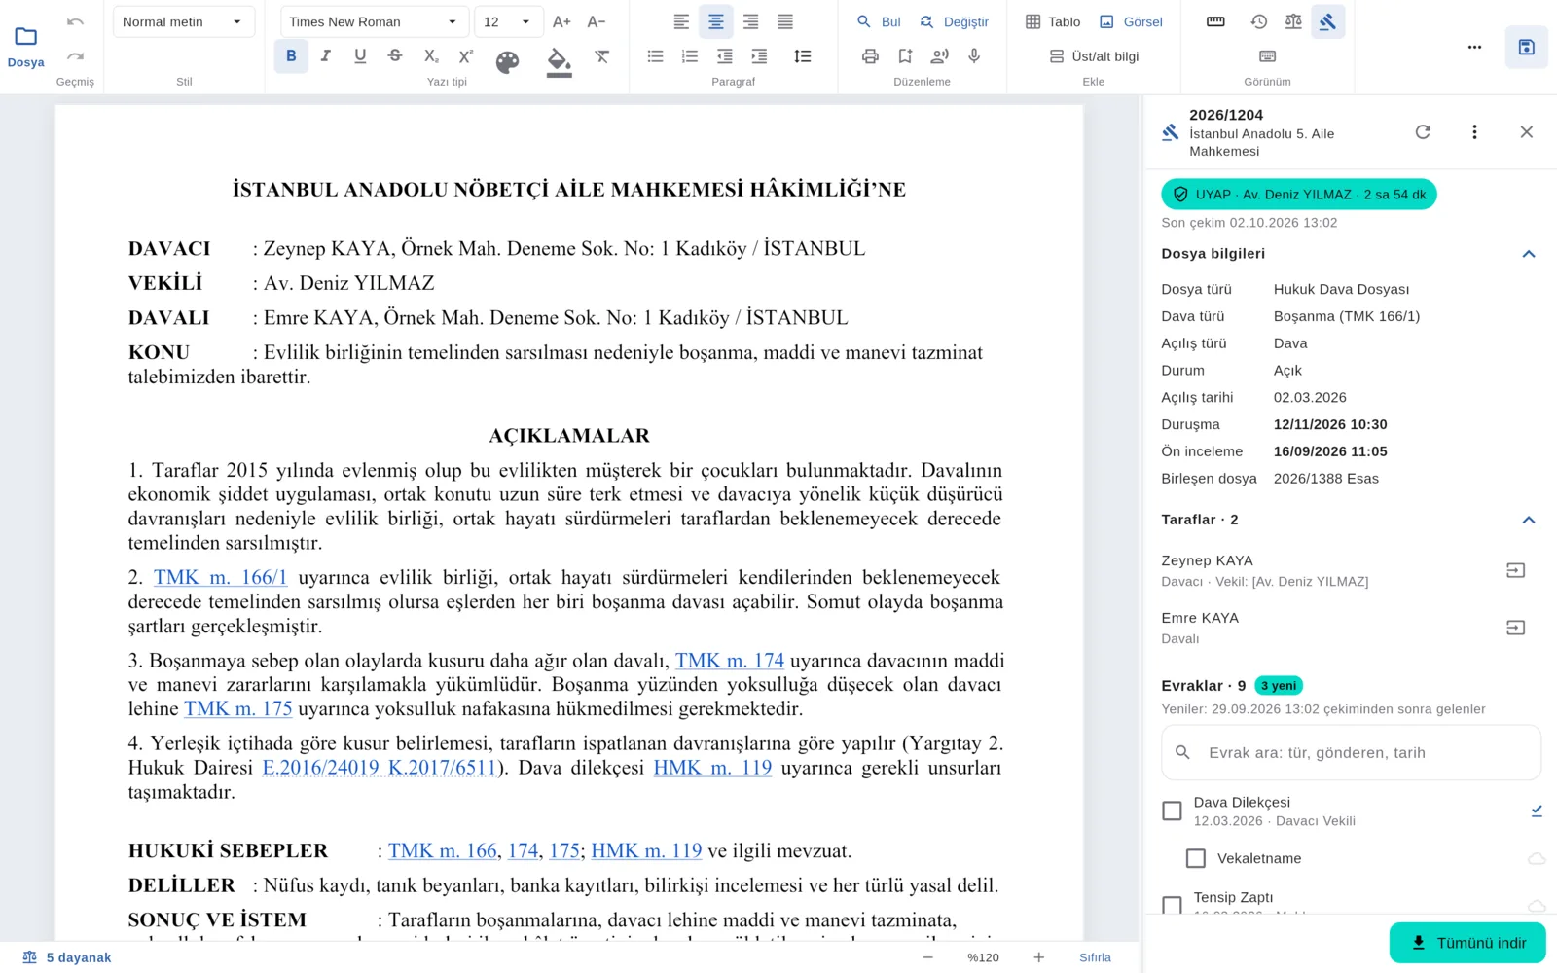The image size is (1557, 973).
Task: Open Üst/alt bilgi header footer option
Action: click(1094, 56)
